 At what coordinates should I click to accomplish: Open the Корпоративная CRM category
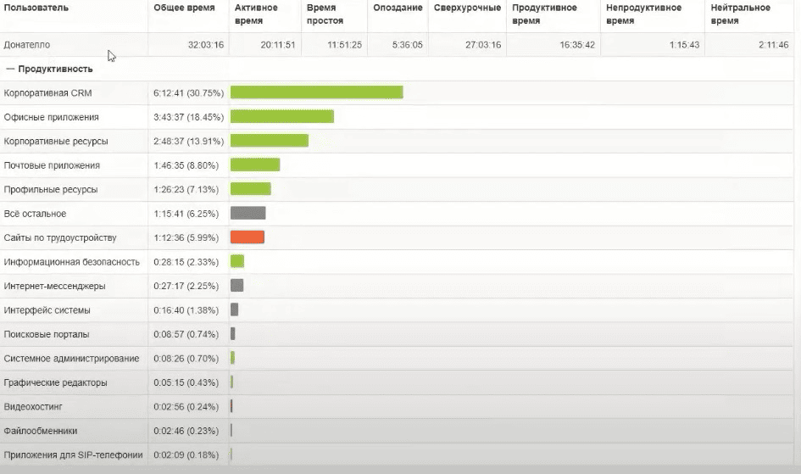(x=47, y=93)
